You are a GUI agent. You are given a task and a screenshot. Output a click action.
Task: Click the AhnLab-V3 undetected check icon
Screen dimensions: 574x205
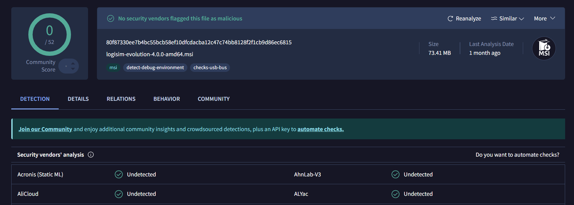396,174
